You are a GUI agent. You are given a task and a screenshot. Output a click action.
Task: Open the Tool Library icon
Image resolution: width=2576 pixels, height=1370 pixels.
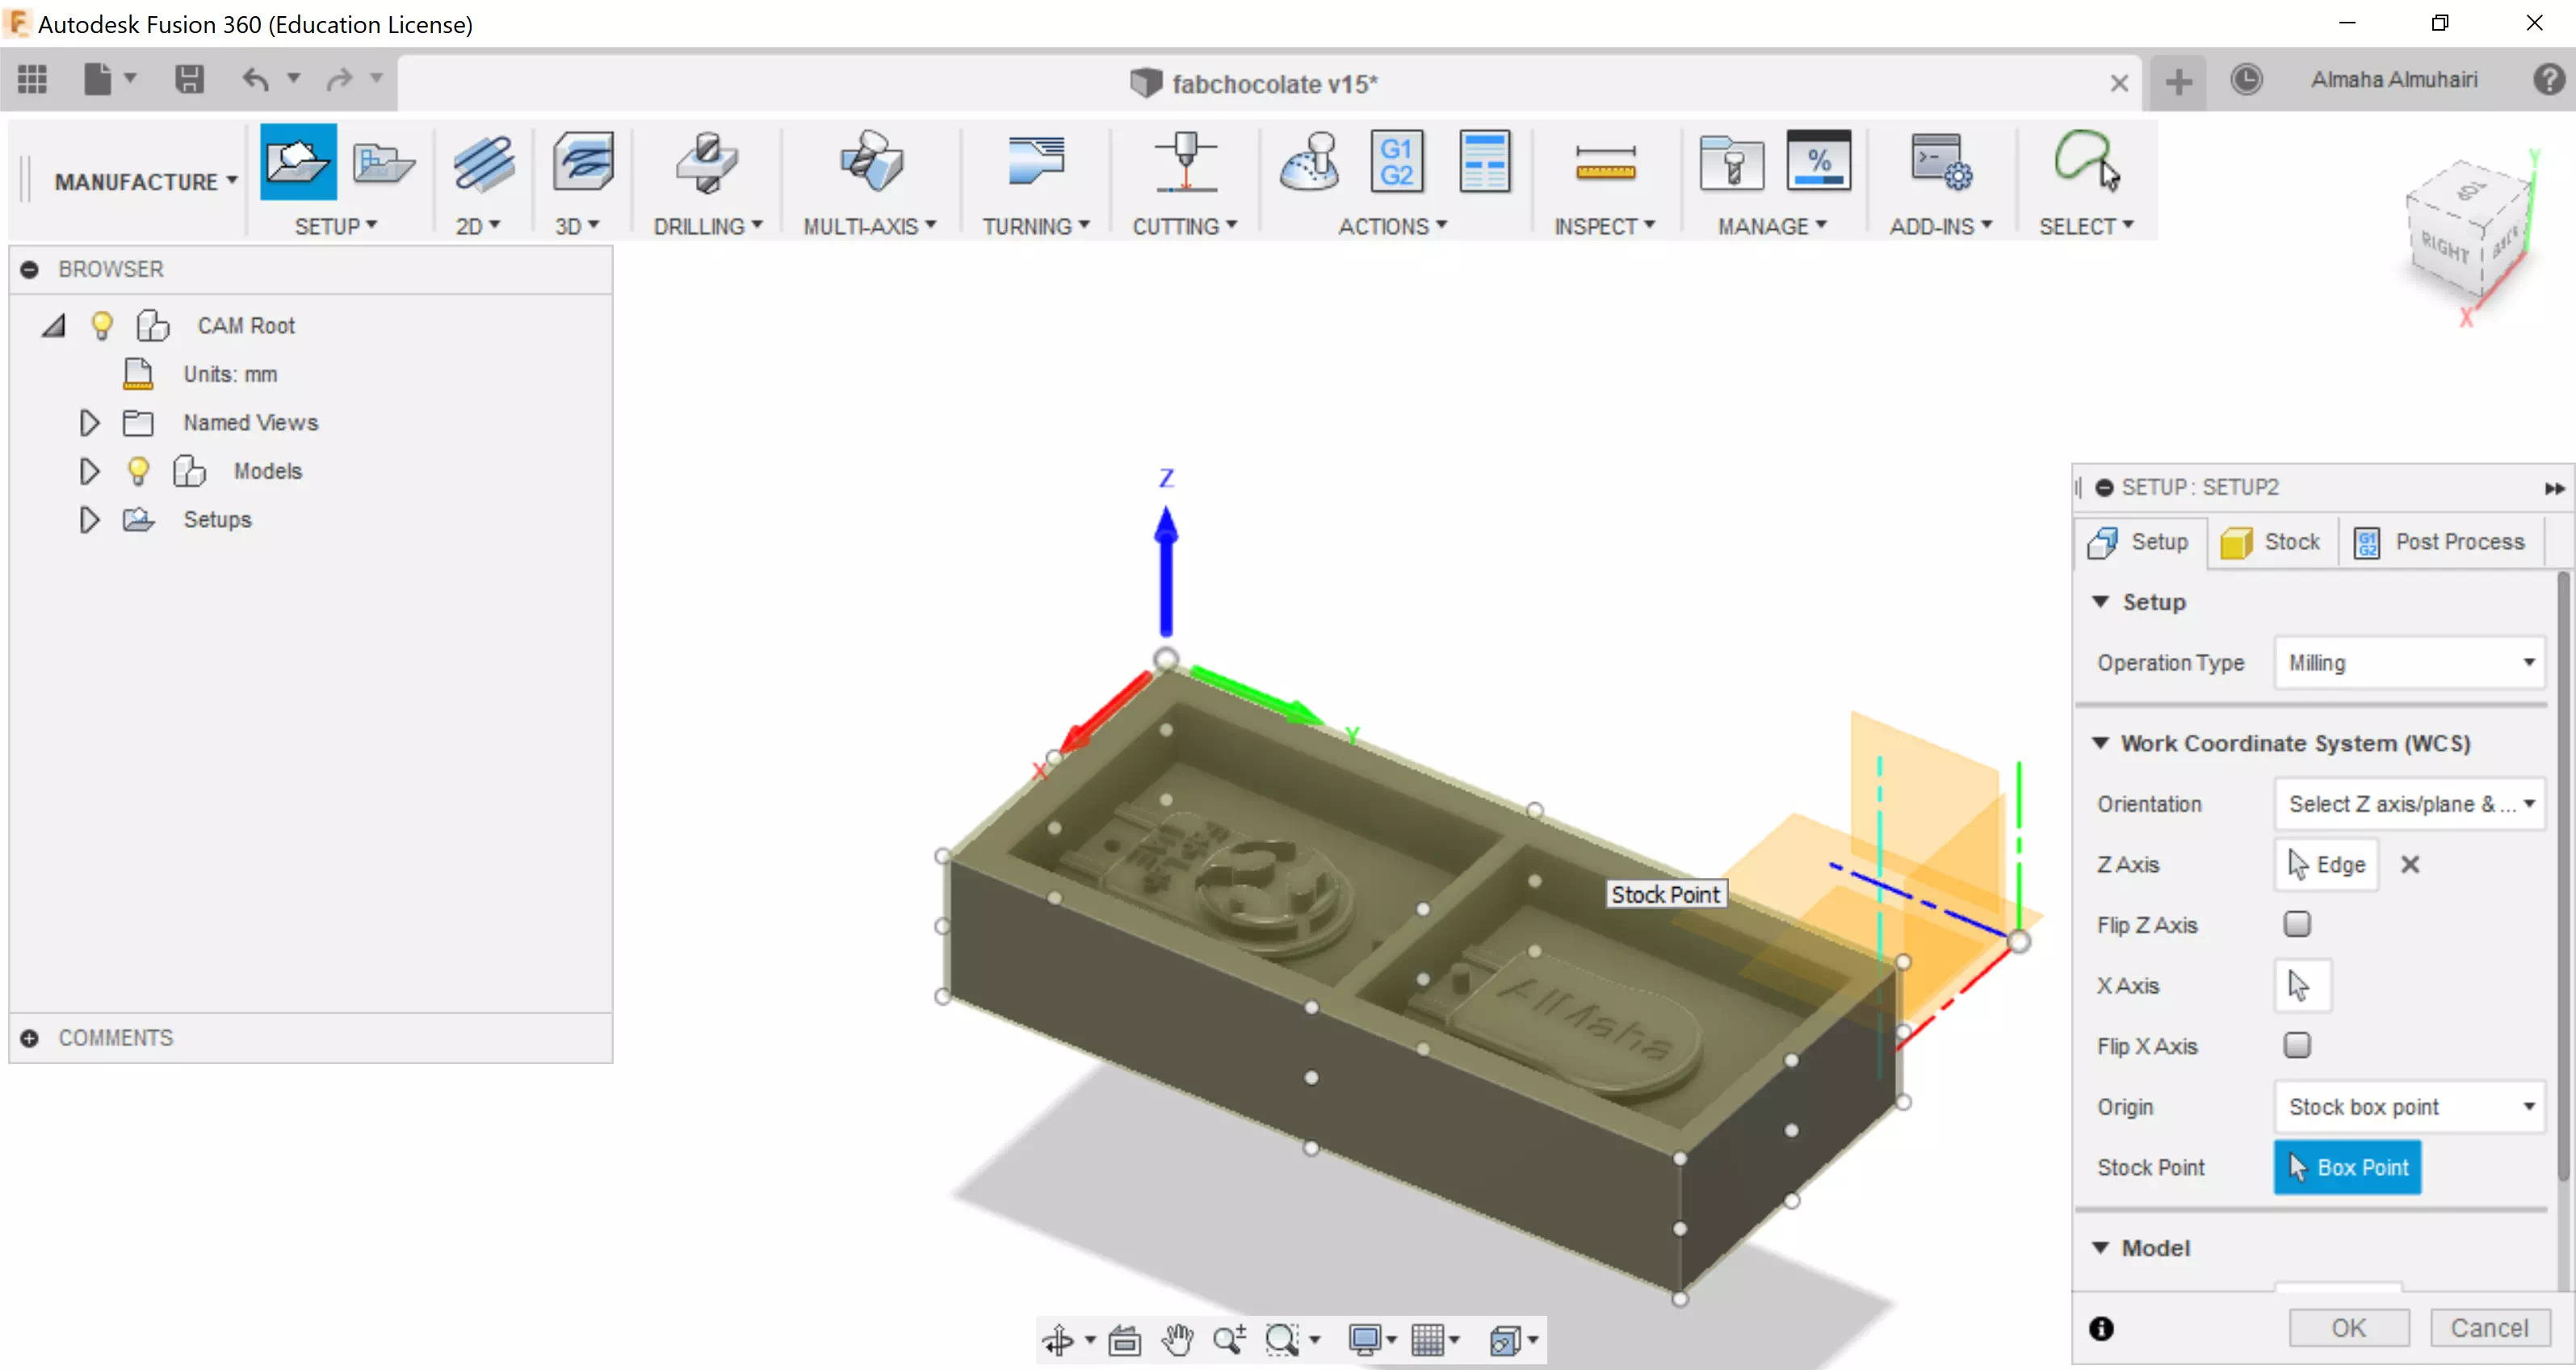point(1731,162)
